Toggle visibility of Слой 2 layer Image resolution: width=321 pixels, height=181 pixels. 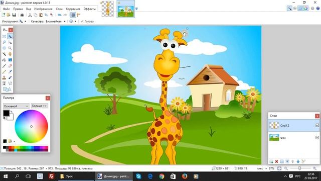317,125
